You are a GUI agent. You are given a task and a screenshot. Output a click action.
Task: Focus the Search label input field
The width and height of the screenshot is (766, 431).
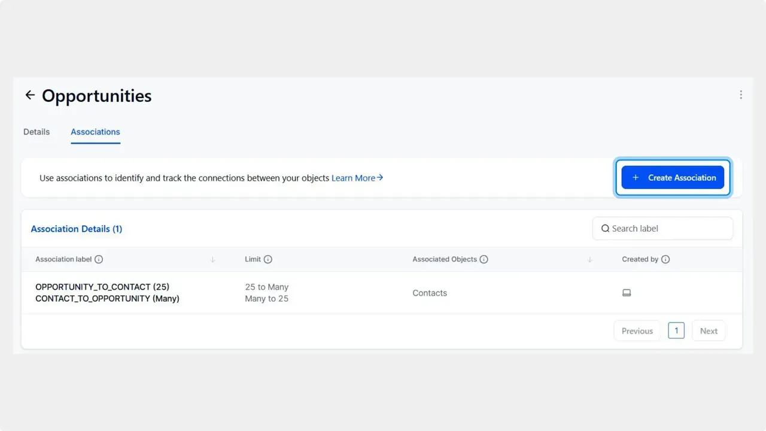667,229
